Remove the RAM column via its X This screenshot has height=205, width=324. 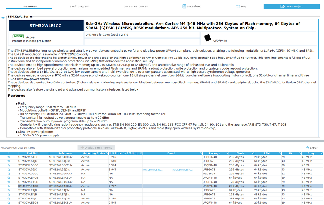click(x=280, y=153)
